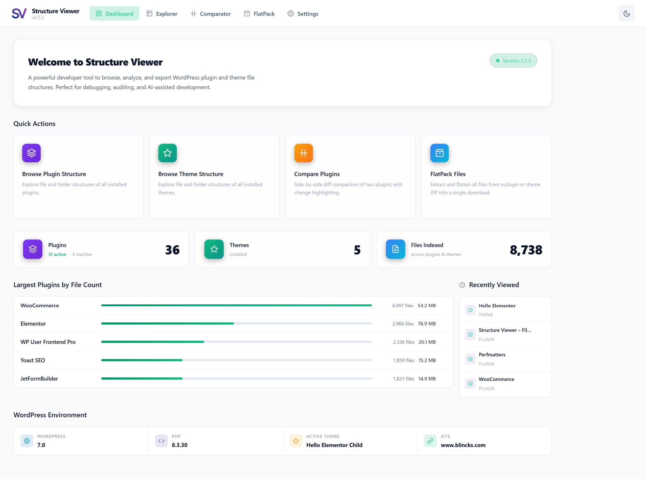Toggle dark mode with moon icon
646x479 pixels.
coord(626,14)
